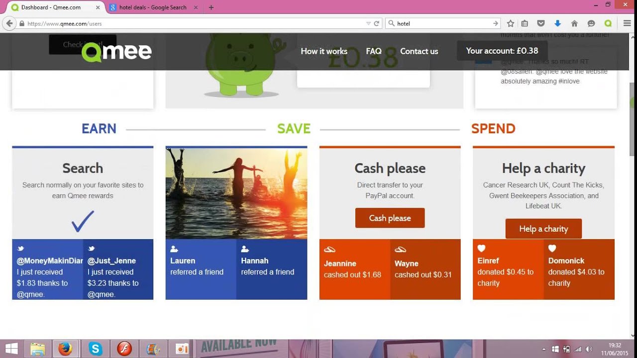Open the Firefox hamburger menu
Screen dimensions: 637x358
click(627, 23)
